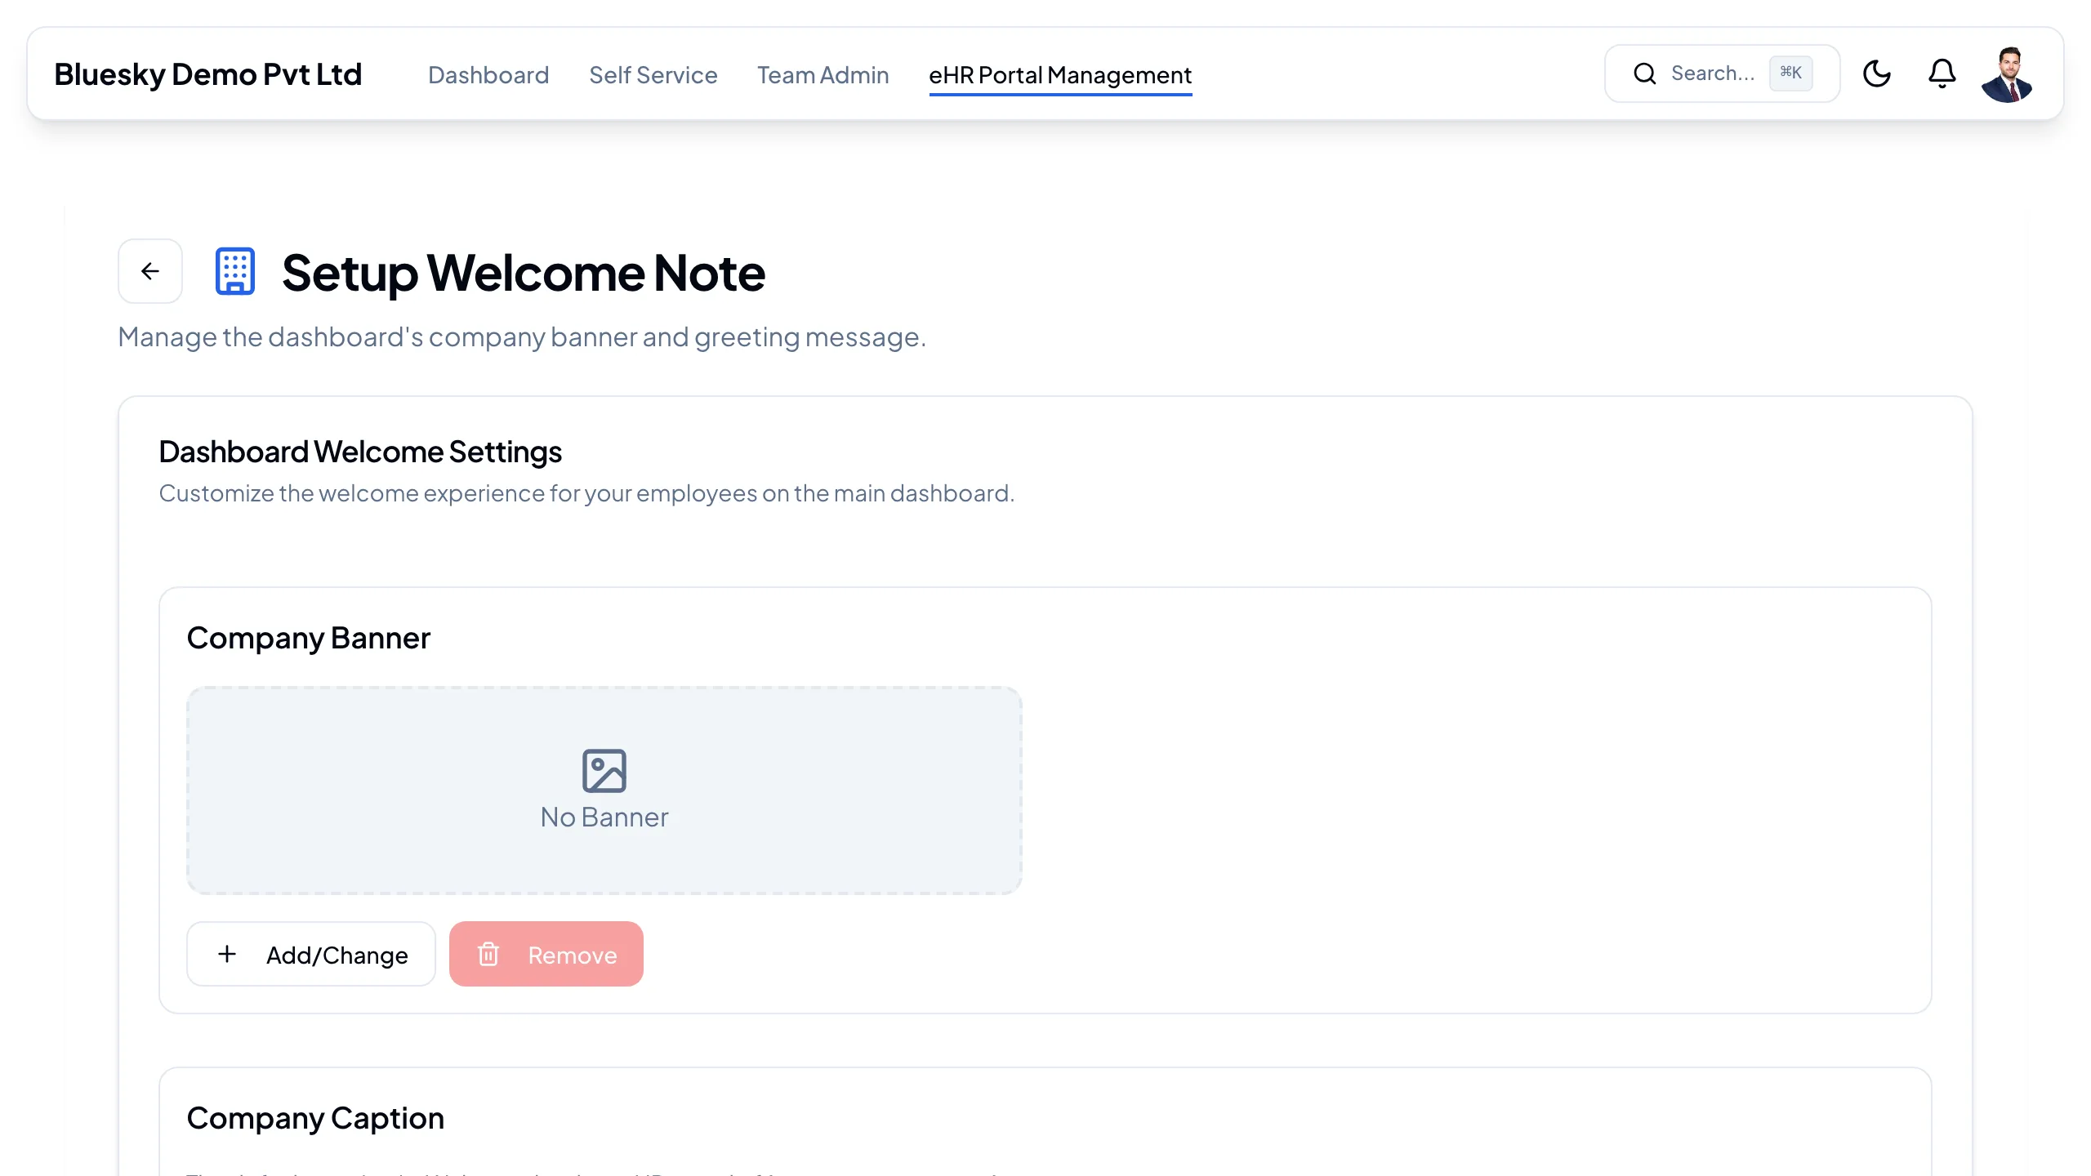The width and height of the screenshot is (2091, 1176).
Task: Click the 'Customize the welcome experience' description
Action: 586,493
